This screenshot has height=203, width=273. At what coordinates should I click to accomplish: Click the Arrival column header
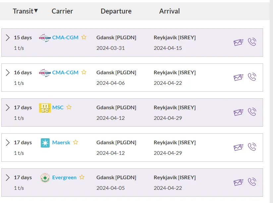point(169,11)
